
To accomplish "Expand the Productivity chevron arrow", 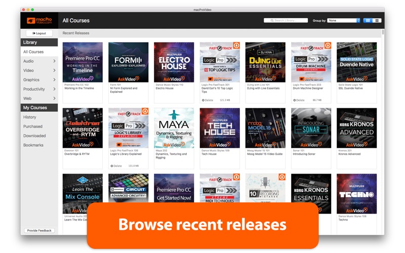I will pyautogui.click(x=54, y=89).
